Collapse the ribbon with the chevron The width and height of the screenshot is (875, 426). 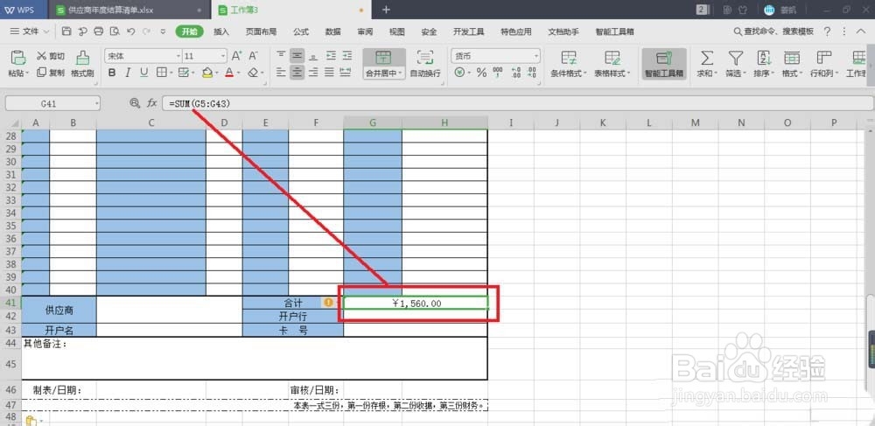[860, 31]
